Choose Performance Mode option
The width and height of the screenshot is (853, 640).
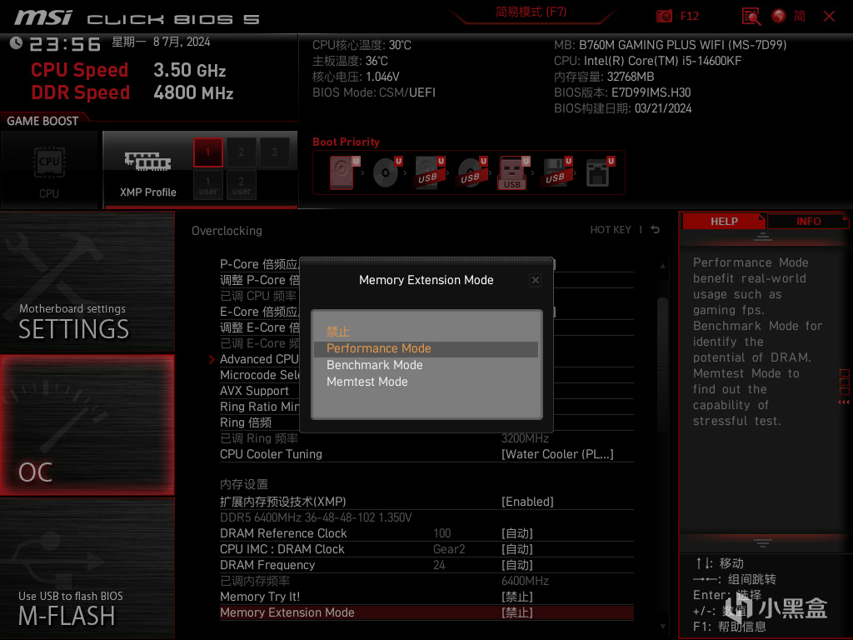(x=426, y=349)
